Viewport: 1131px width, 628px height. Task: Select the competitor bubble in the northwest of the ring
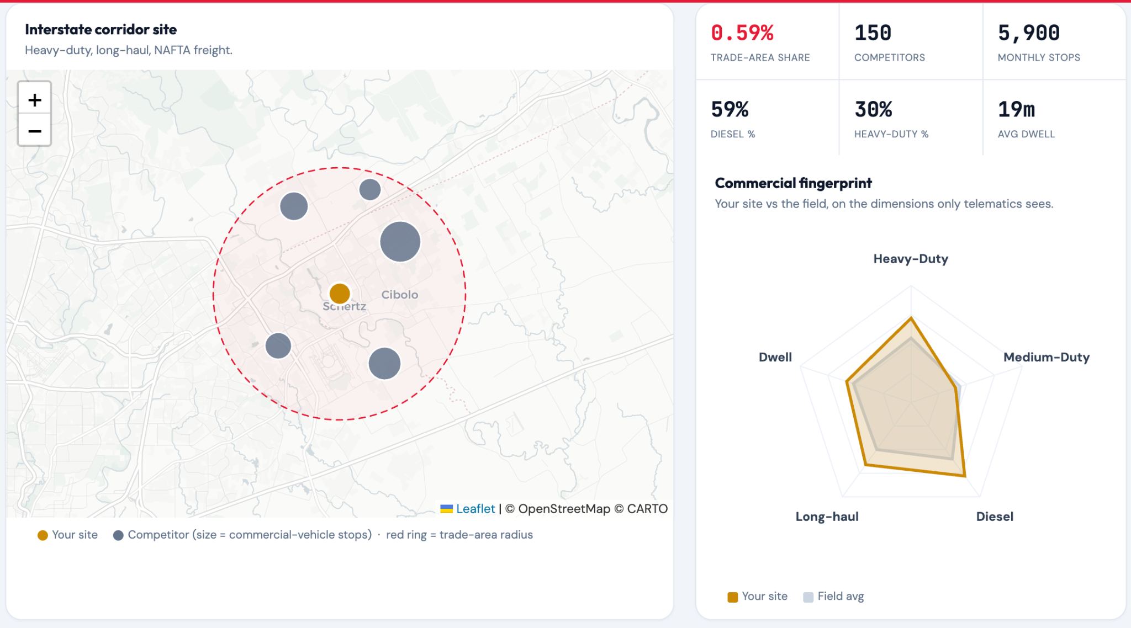294,206
